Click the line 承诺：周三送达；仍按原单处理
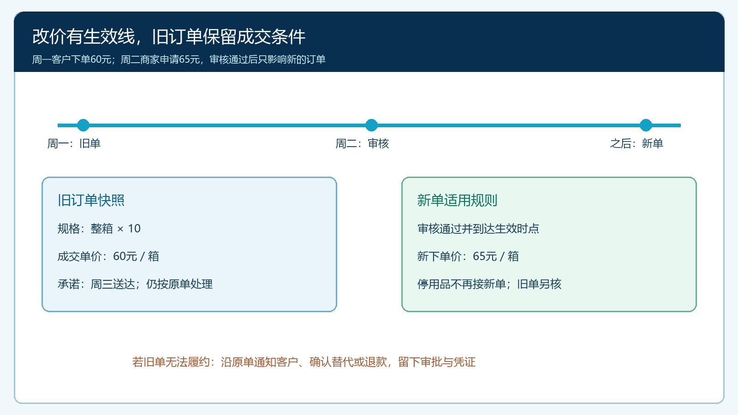738x415 pixels. pos(135,284)
